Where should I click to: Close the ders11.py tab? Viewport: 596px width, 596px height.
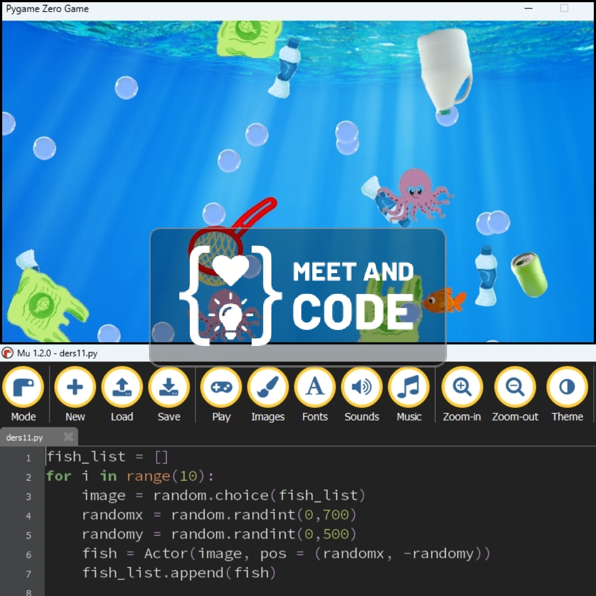(x=68, y=437)
